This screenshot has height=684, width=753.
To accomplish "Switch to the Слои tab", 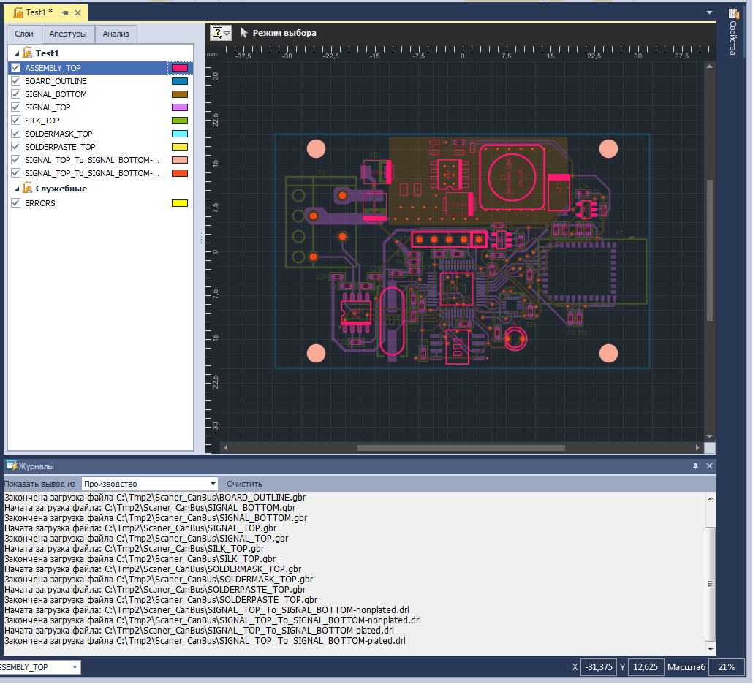I will tap(24, 34).
